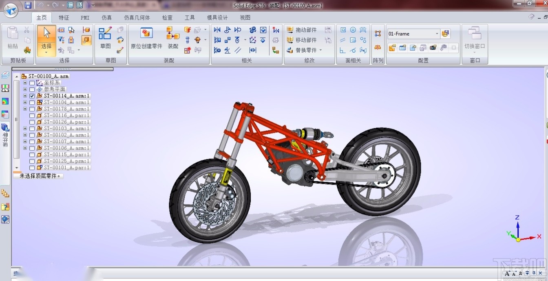Click the 替换零件 replace part button
The height and width of the screenshot is (281, 548).
pos(302,50)
